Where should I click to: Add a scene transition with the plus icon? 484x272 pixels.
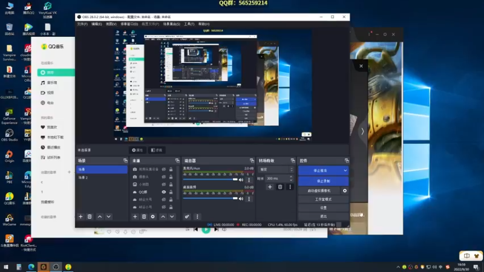pos(270,187)
